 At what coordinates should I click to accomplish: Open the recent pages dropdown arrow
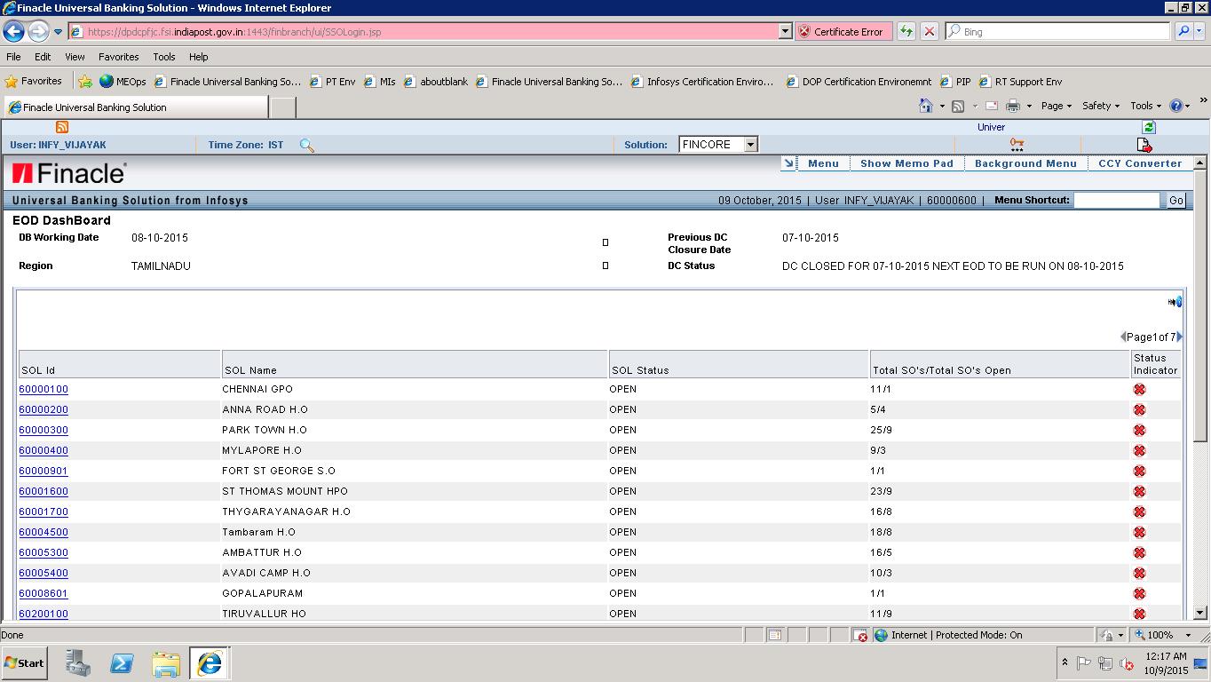58,32
